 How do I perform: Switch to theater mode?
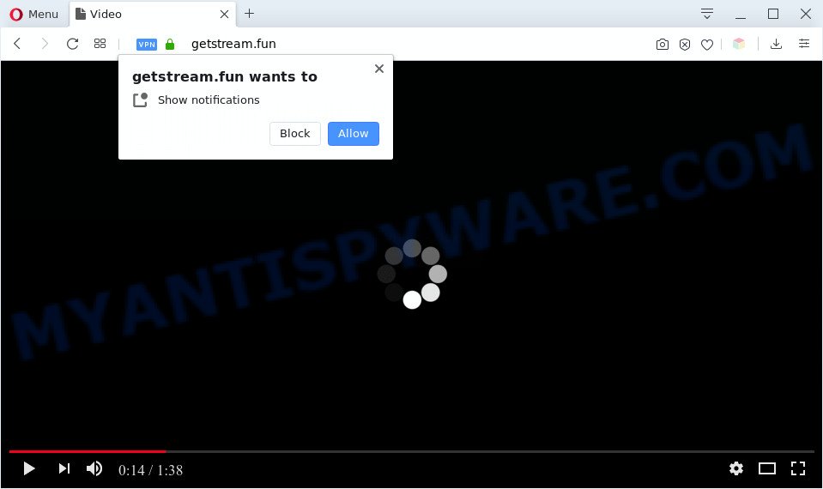click(767, 468)
